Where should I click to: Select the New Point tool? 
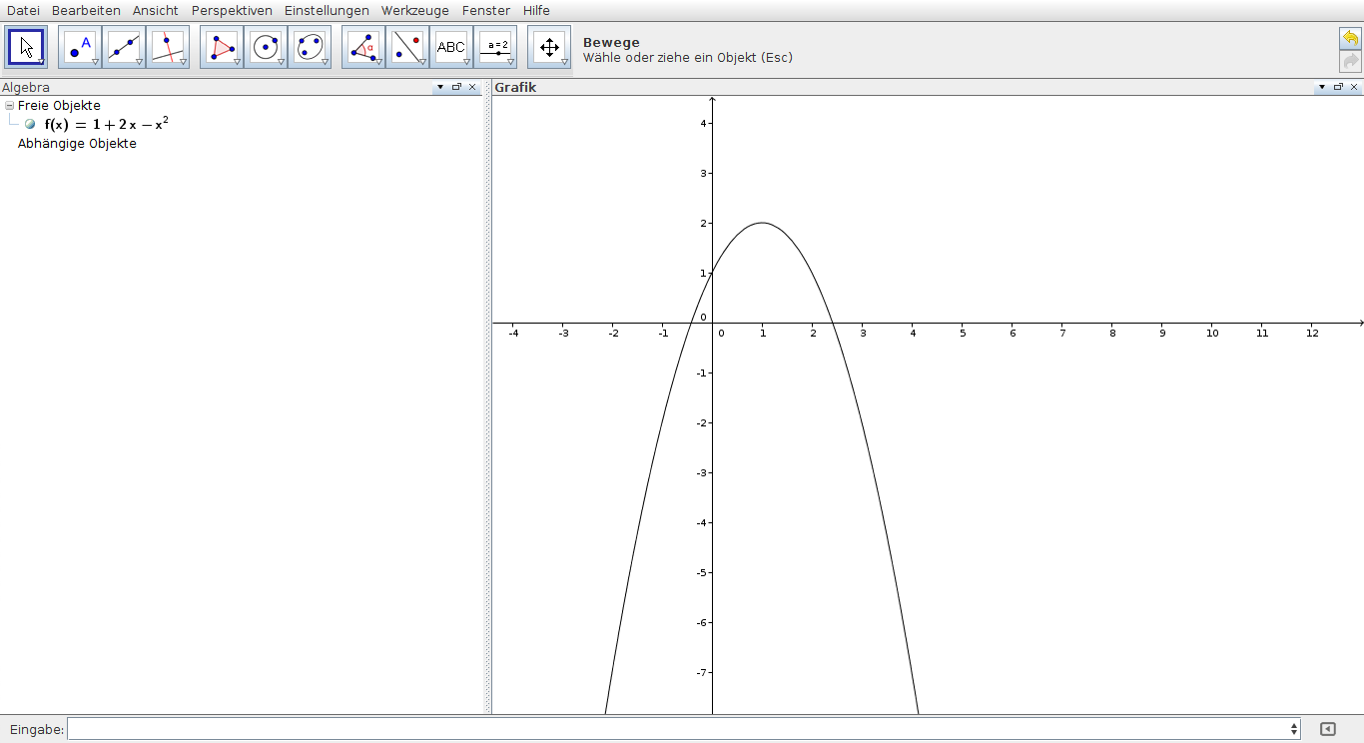click(80, 47)
